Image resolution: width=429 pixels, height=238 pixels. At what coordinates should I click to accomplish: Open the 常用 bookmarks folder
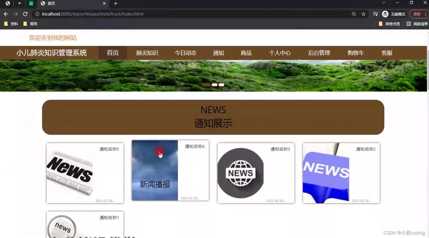[30, 24]
